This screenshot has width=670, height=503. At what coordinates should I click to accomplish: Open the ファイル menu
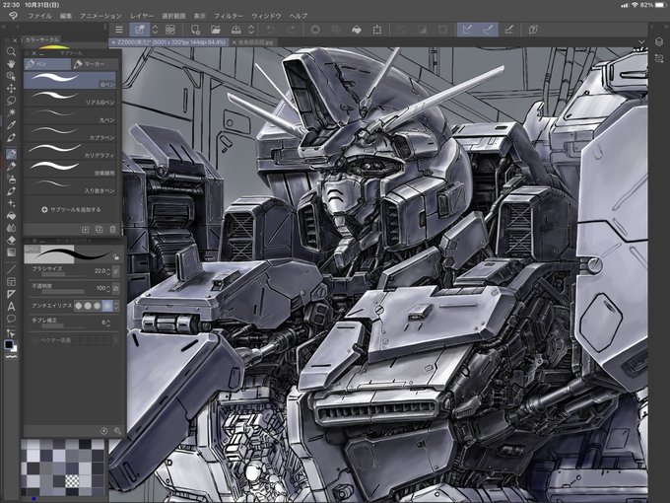(39, 16)
